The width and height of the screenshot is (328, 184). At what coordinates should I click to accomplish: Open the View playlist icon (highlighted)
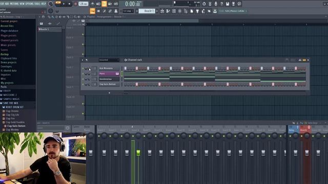(92, 11)
